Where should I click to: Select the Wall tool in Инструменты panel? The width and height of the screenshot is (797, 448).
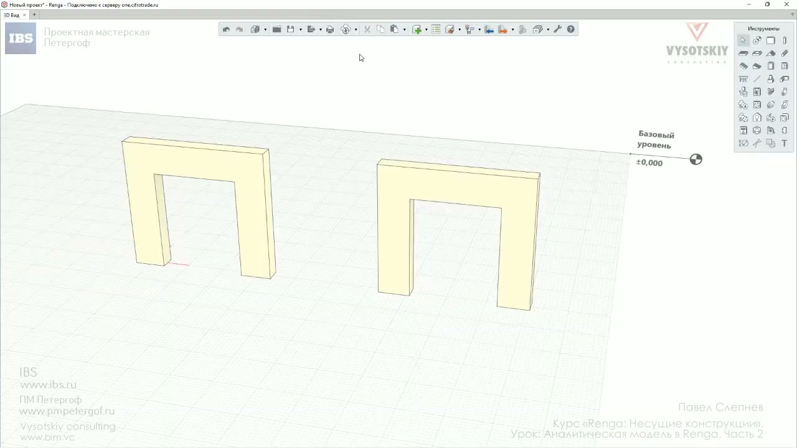tap(771, 40)
